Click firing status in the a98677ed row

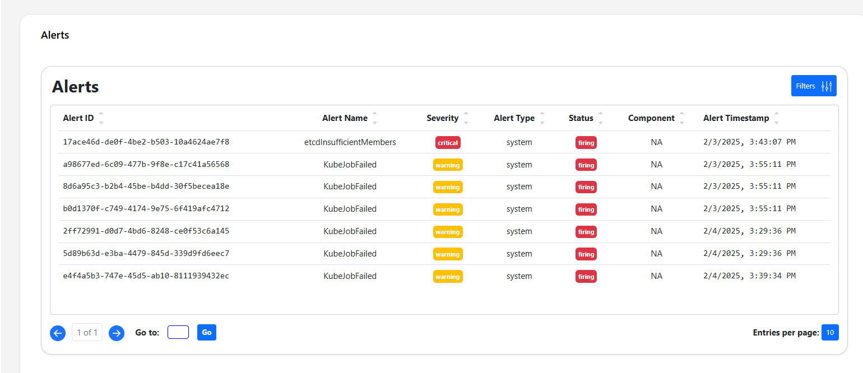tap(586, 165)
